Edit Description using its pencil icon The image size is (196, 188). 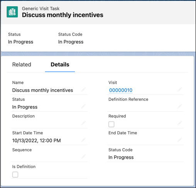coord(83,123)
